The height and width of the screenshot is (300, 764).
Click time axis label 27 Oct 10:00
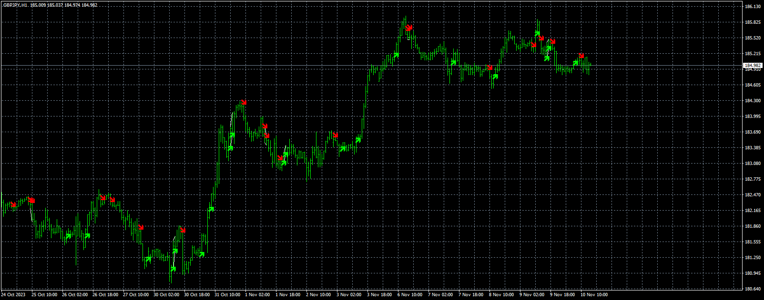136,295
